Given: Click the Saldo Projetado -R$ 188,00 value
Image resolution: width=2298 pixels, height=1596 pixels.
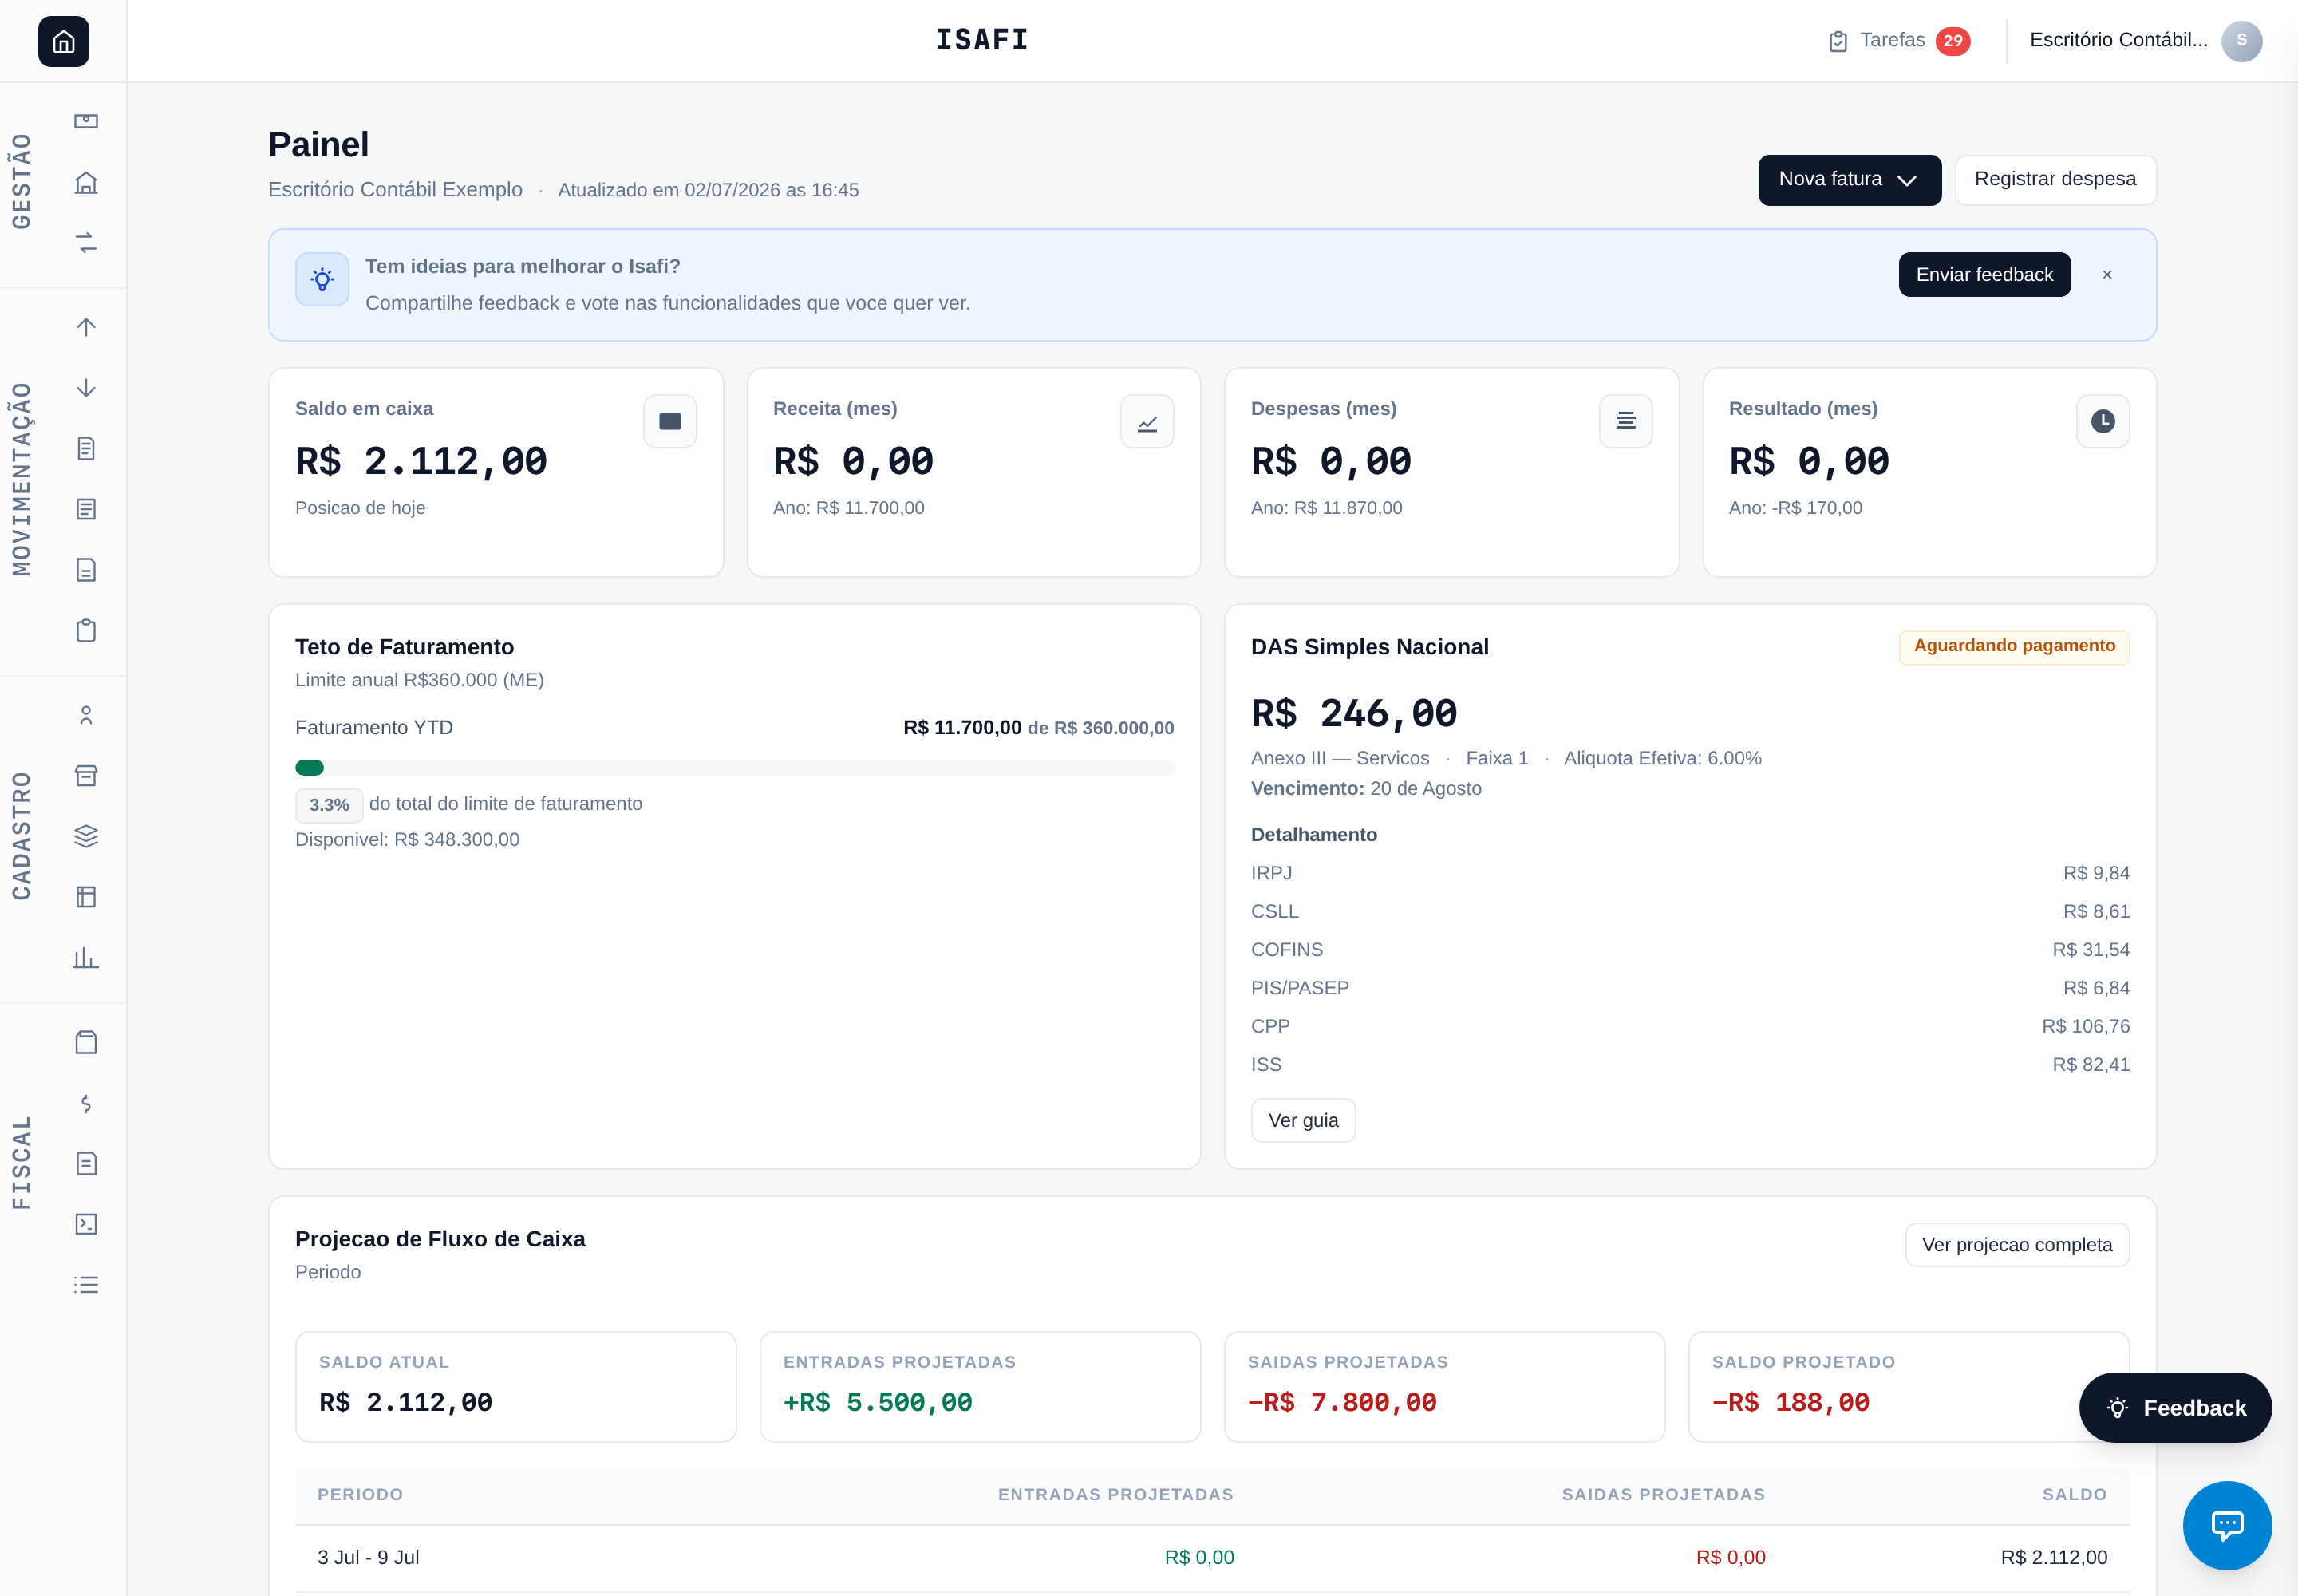Looking at the screenshot, I should (x=1790, y=1403).
